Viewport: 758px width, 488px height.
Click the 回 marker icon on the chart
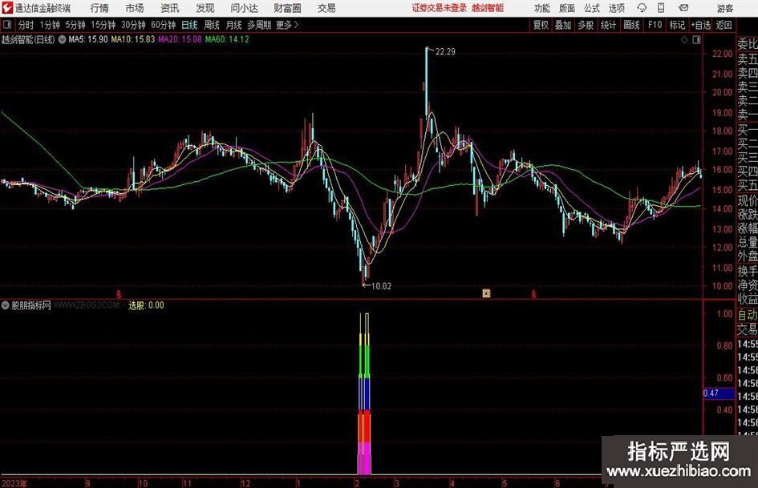[x=486, y=293]
